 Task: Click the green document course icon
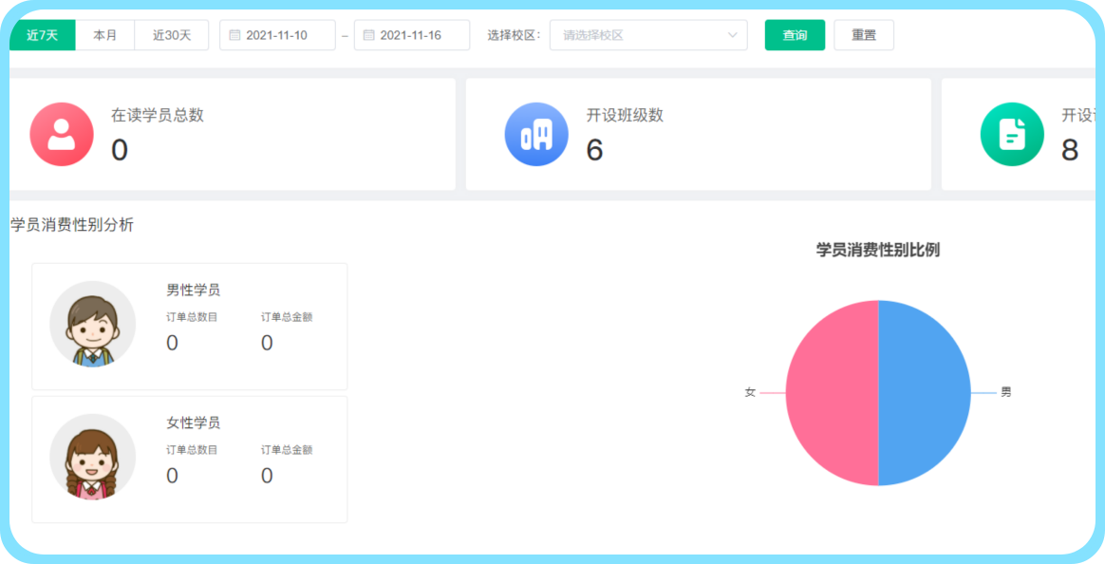pyautogui.click(x=1012, y=135)
